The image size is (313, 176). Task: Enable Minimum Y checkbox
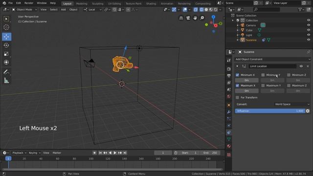[263, 75]
